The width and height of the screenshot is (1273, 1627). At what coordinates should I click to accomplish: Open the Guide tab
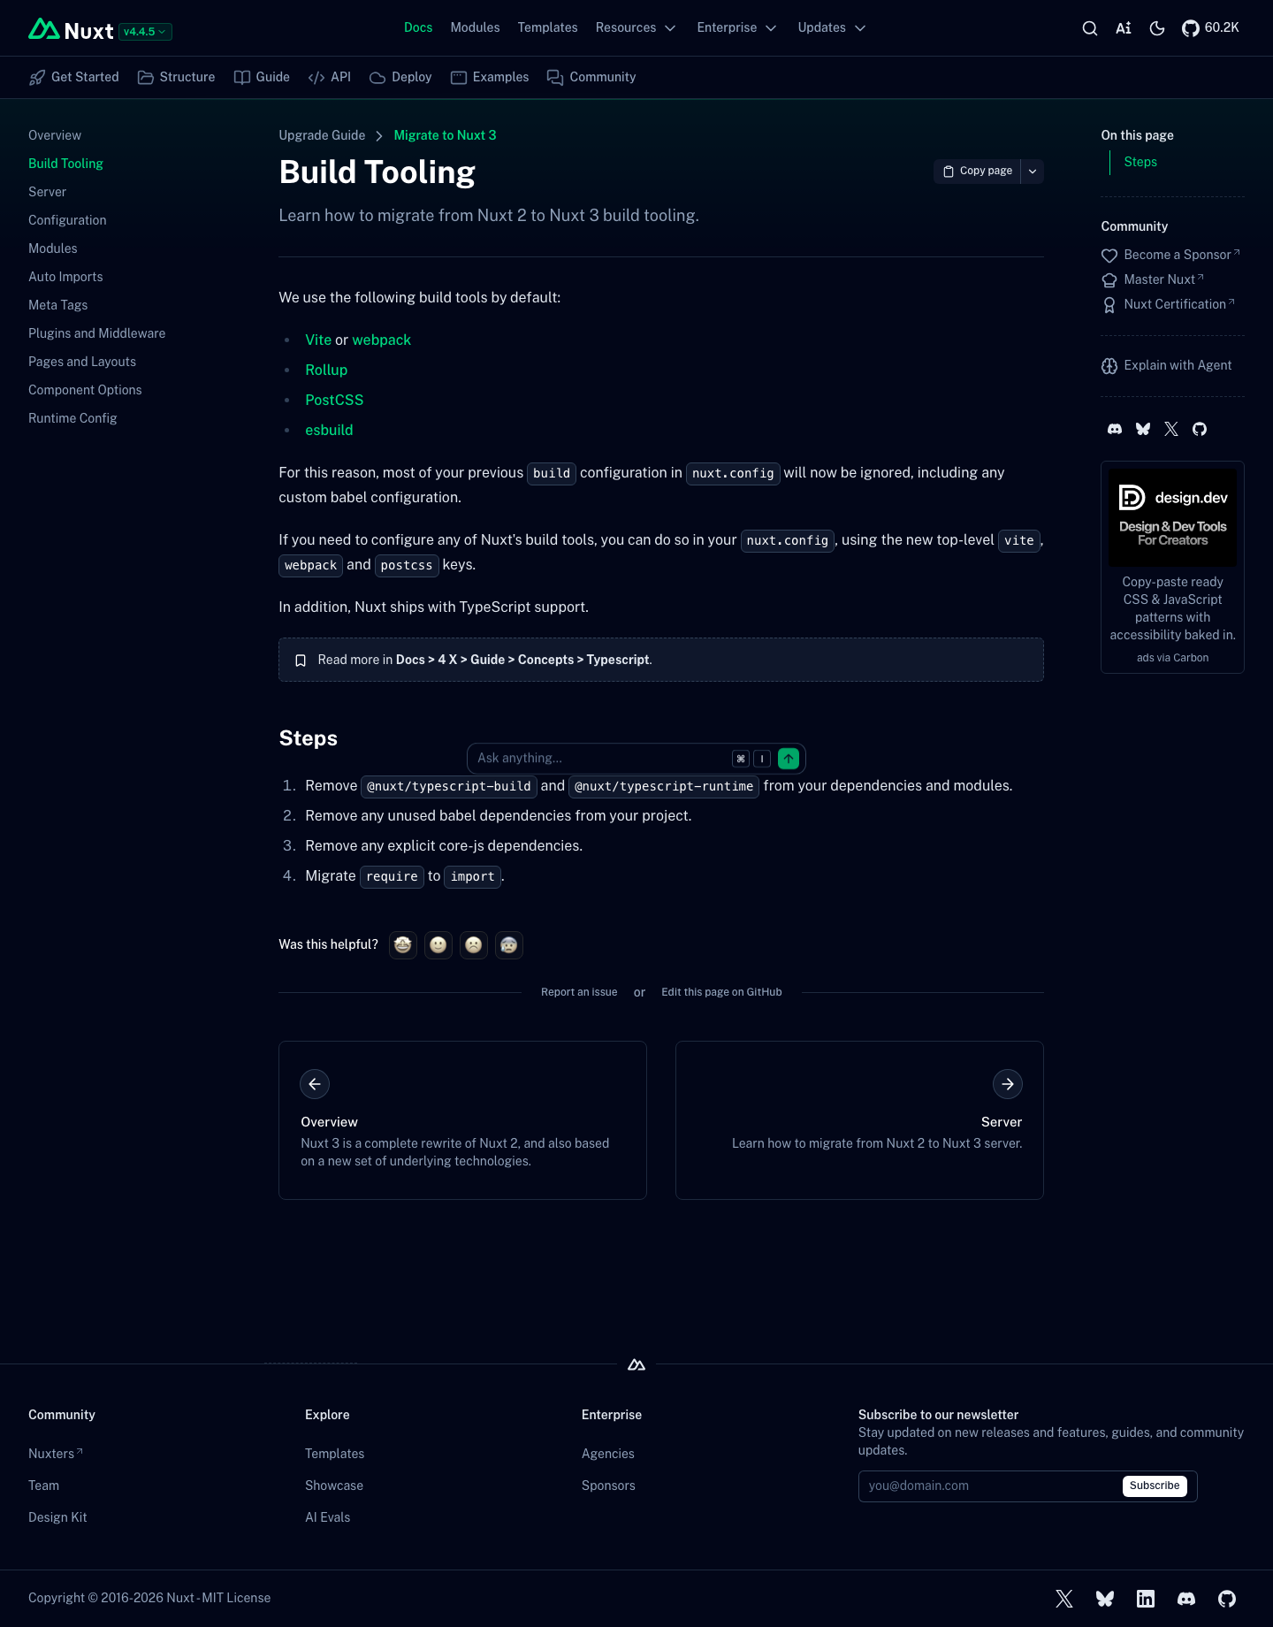click(x=262, y=77)
